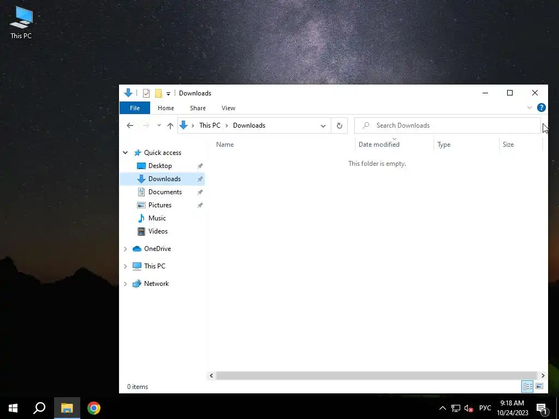Image resolution: width=559 pixels, height=419 pixels.
Task: Select Pictures in the navigation pane
Action: click(160, 205)
